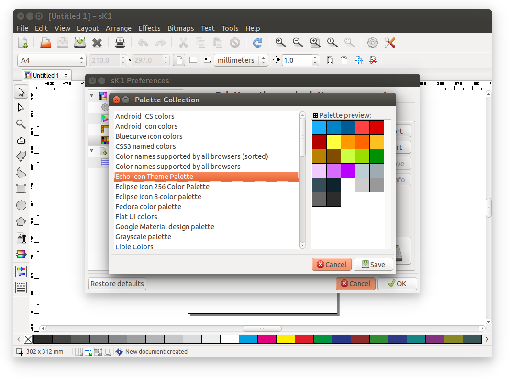The width and height of the screenshot is (509, 379).
Task: Select Grayscale palette in the list
Action: (207, 237)
